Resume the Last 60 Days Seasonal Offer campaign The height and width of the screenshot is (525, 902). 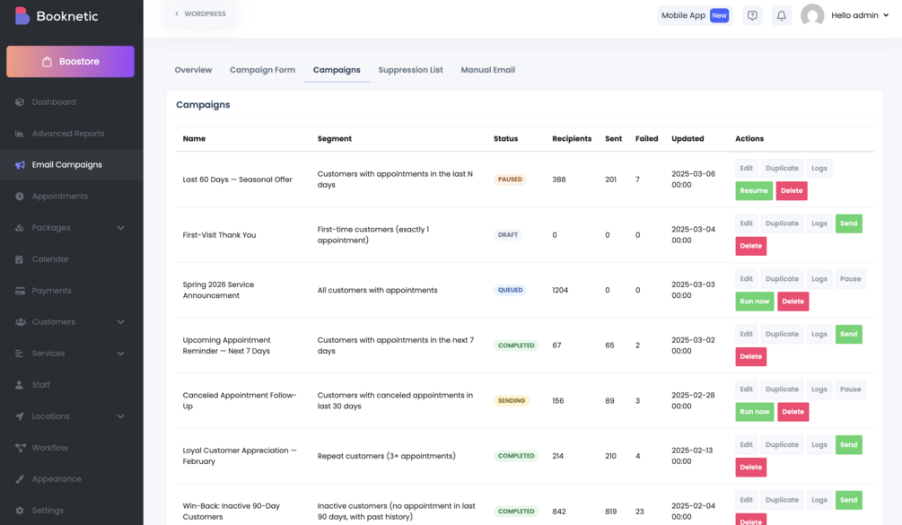[754, 191]
